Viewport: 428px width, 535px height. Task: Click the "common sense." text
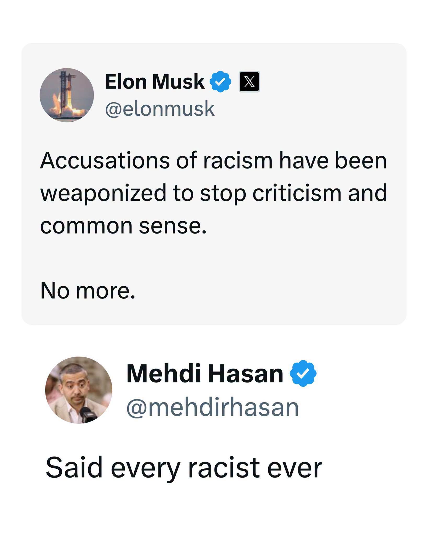click(123, 226)
